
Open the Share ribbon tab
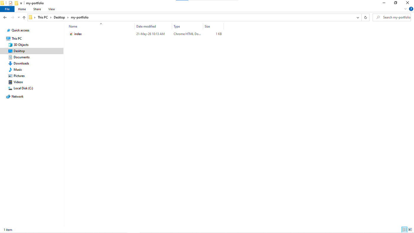(37, 9)
